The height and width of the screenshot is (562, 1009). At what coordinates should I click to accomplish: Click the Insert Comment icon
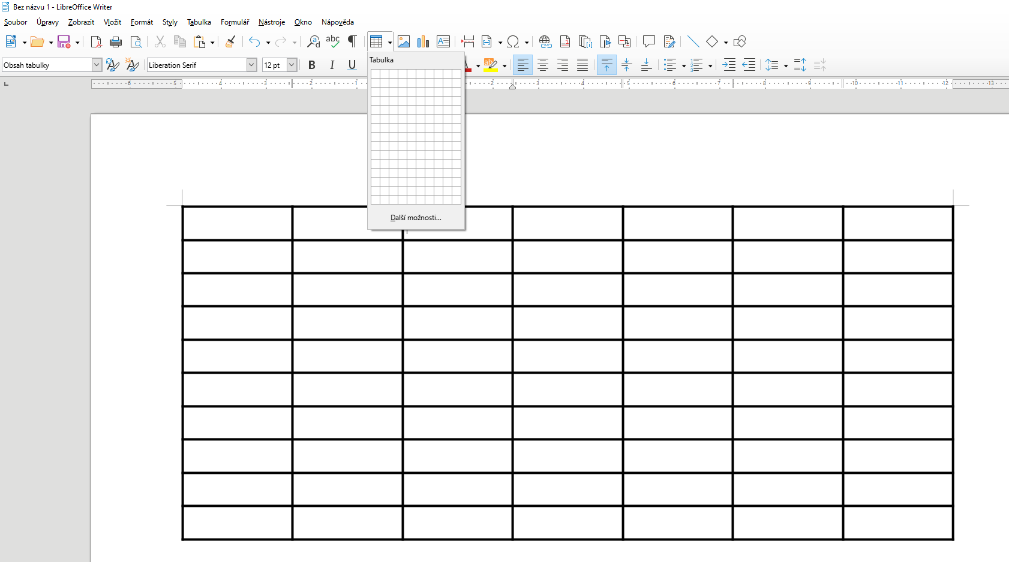coord(648,42)
